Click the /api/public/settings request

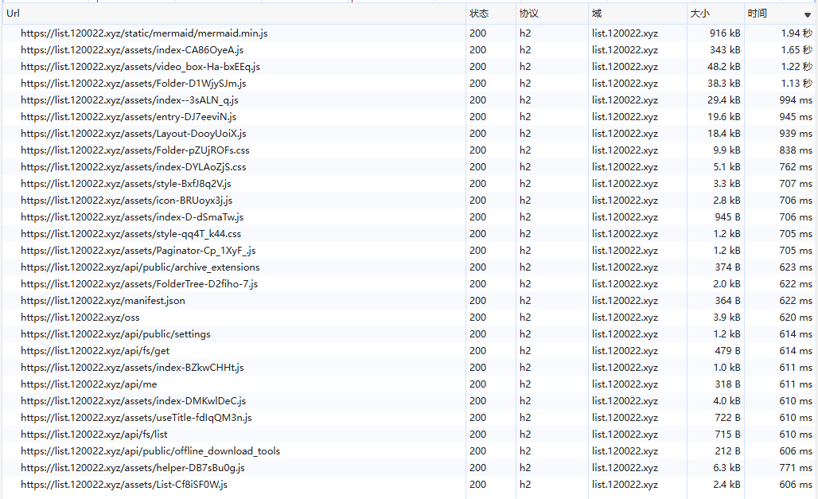click(x=115, y=334)
